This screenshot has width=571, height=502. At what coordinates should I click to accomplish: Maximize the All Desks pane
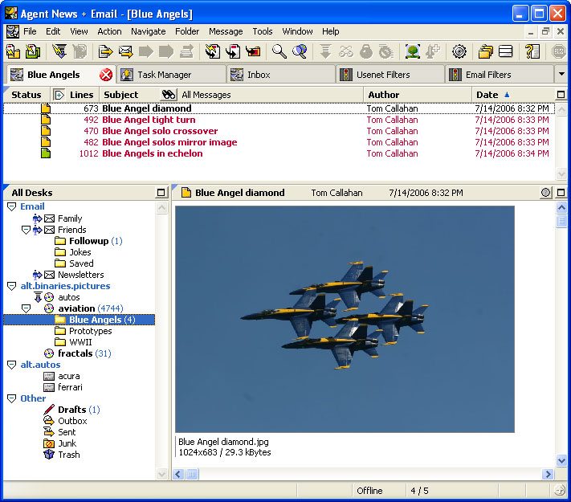pos(161,193)
